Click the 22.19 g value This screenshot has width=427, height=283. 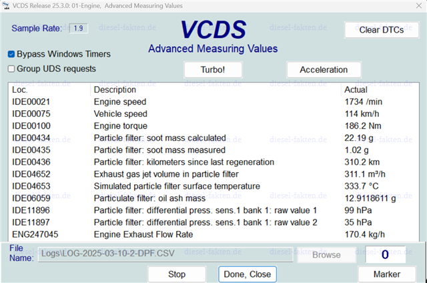[359, 138]
